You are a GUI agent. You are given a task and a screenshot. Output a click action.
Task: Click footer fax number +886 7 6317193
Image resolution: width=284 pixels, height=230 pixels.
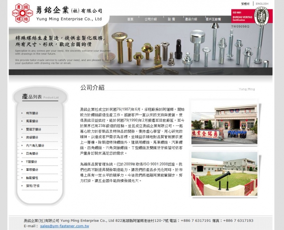click(238, 221)
